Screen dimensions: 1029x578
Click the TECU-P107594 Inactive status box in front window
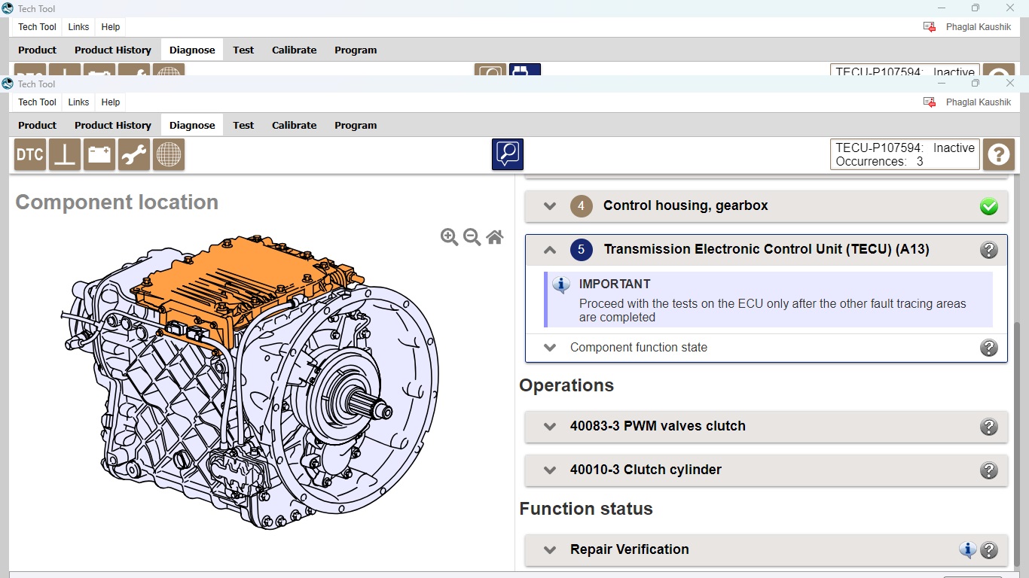pyautogui.click(x=905, y=154)
